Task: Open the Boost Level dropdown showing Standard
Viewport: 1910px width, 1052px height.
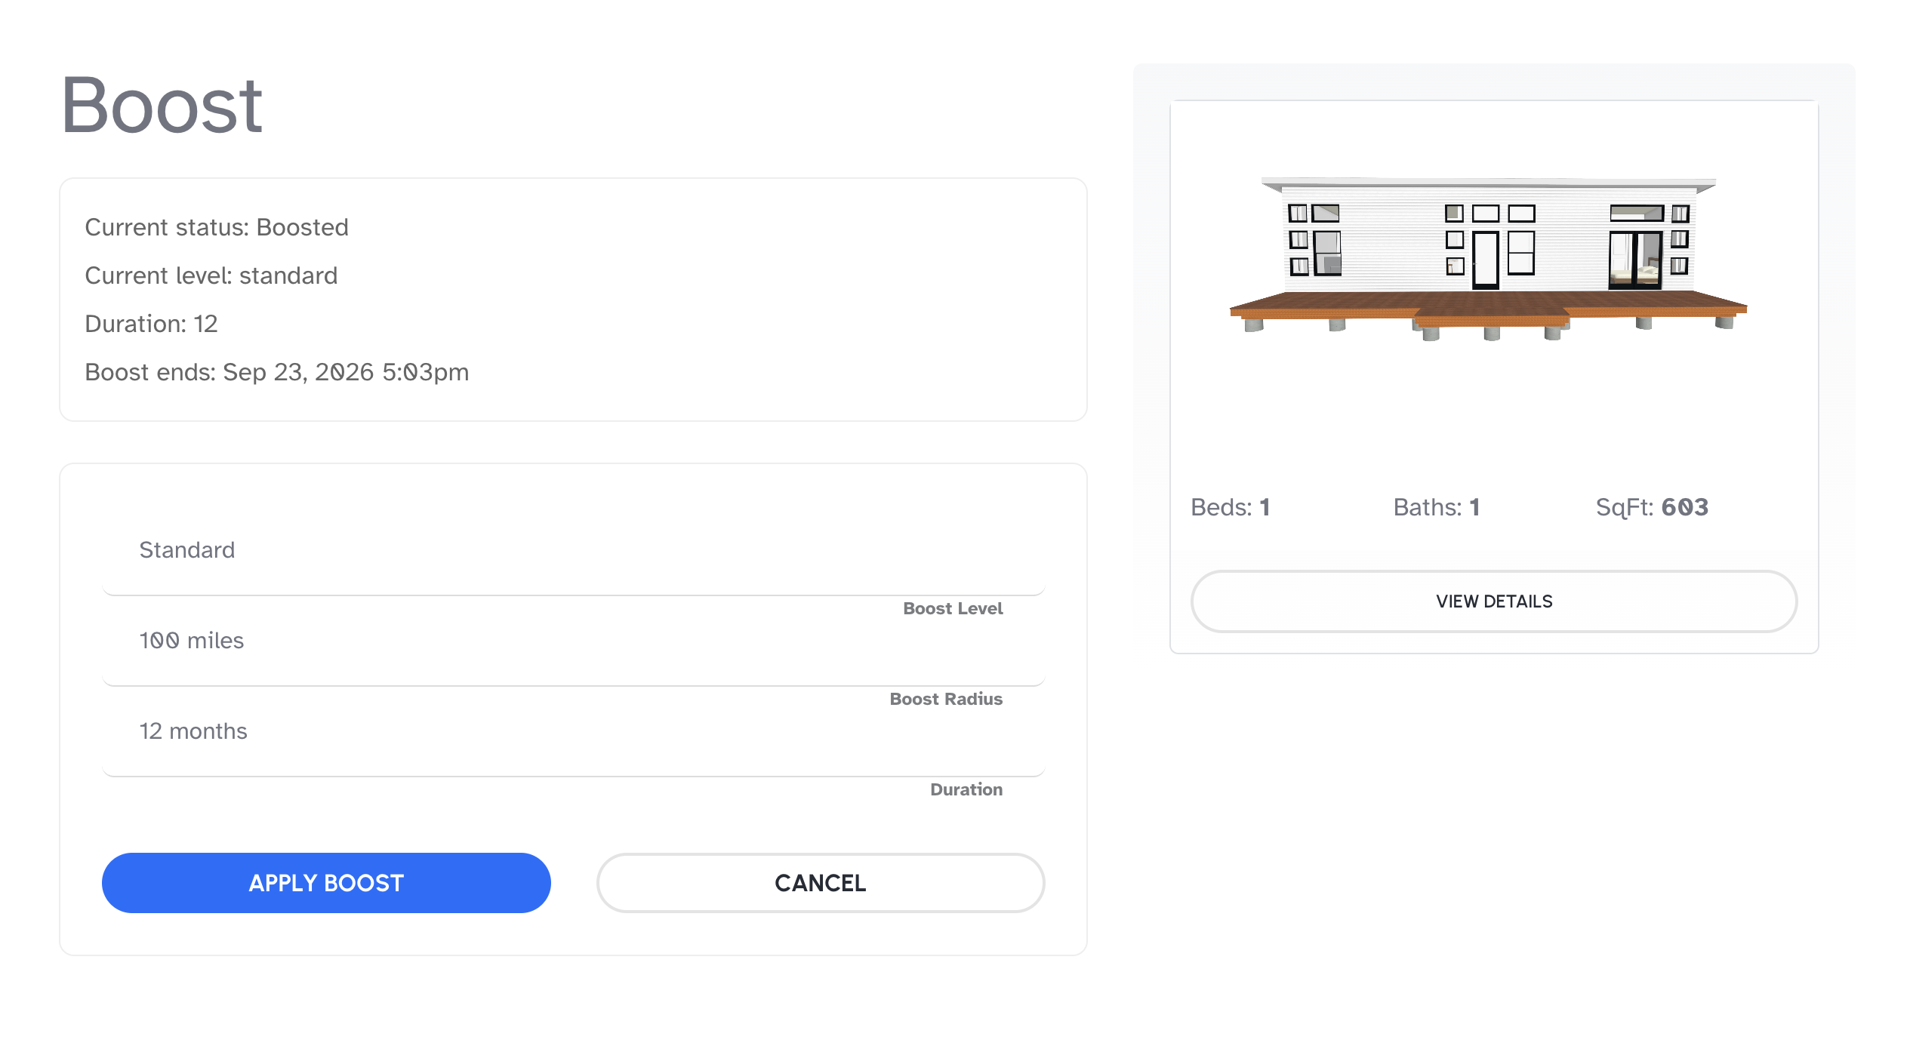Action: click(x=572, y=551)
